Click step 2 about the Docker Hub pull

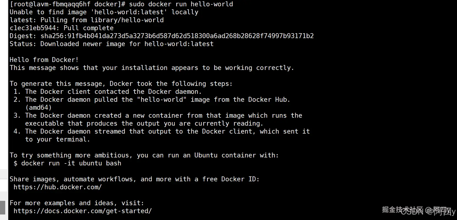tap(152, 100)
